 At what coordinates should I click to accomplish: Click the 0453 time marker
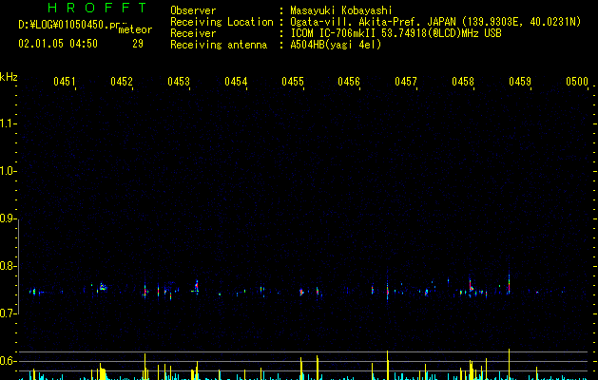point(179,82)
